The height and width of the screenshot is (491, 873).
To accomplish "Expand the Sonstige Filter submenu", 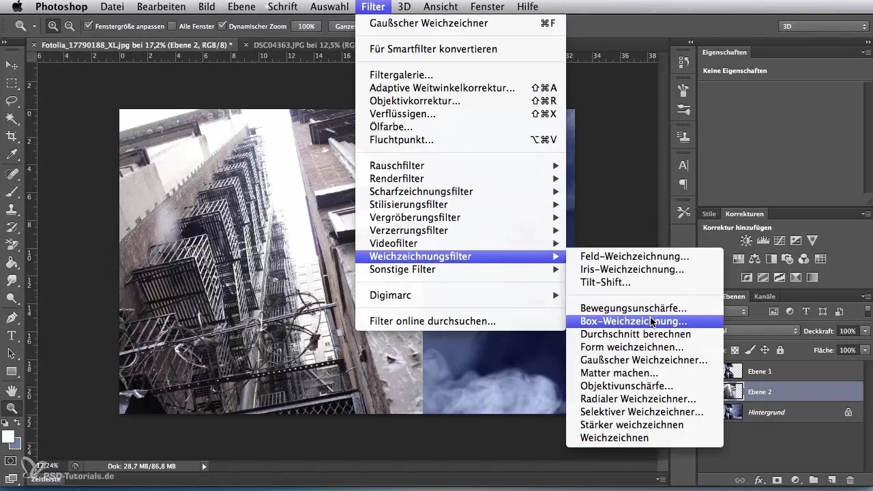I will 460,269.
